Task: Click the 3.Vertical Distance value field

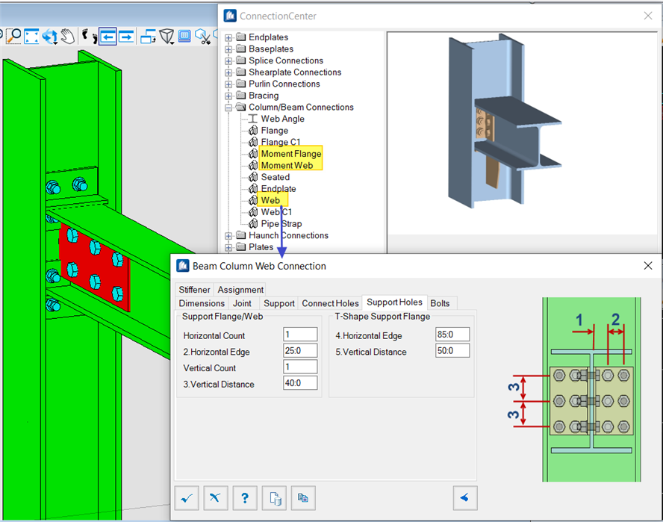Action: [x=300, y=384]
